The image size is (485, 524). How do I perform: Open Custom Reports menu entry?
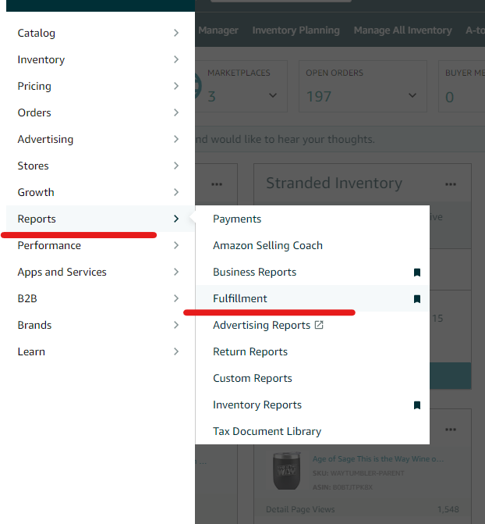click(x=253, y=379)
